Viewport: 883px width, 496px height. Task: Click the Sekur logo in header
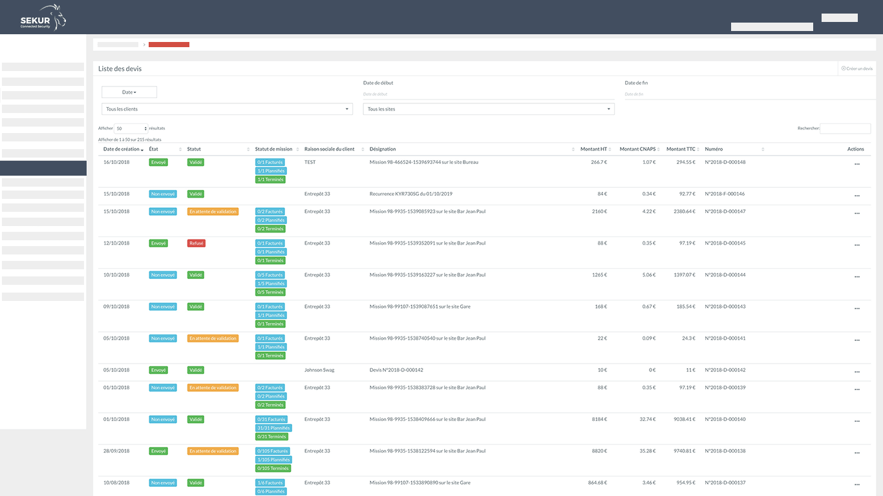tap(43, 17)
